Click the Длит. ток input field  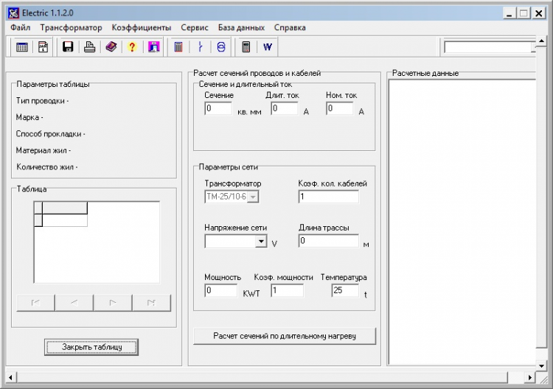point(285,108)
